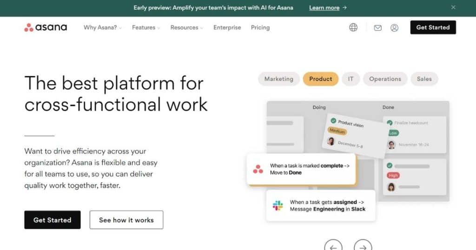
Task: Expand the Resources dropdown
Action: 187,27
